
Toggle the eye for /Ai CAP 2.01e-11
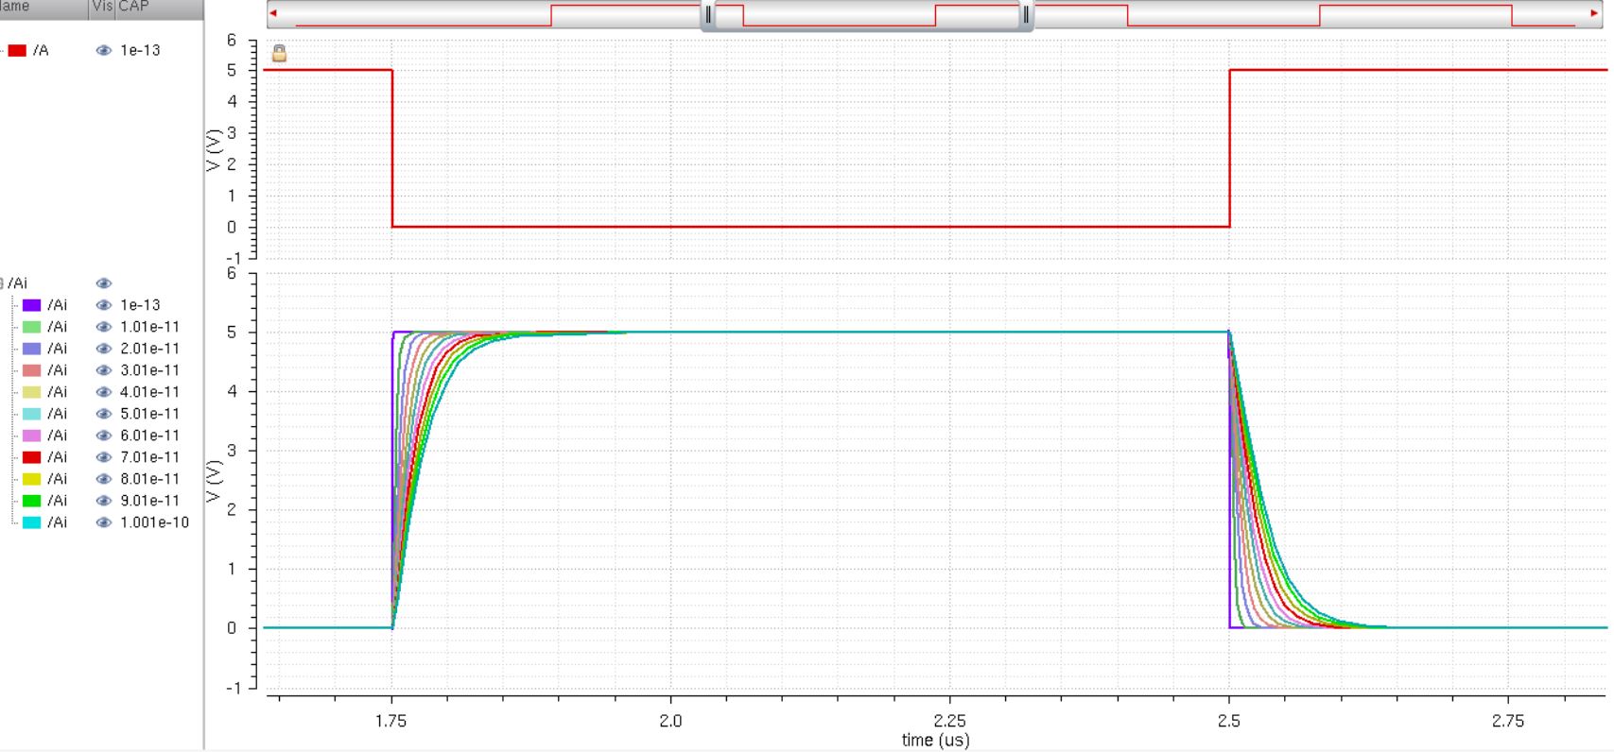tap(103, 349)
